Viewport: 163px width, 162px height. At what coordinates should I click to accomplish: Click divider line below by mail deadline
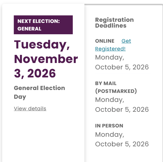(x=123, y=116)
